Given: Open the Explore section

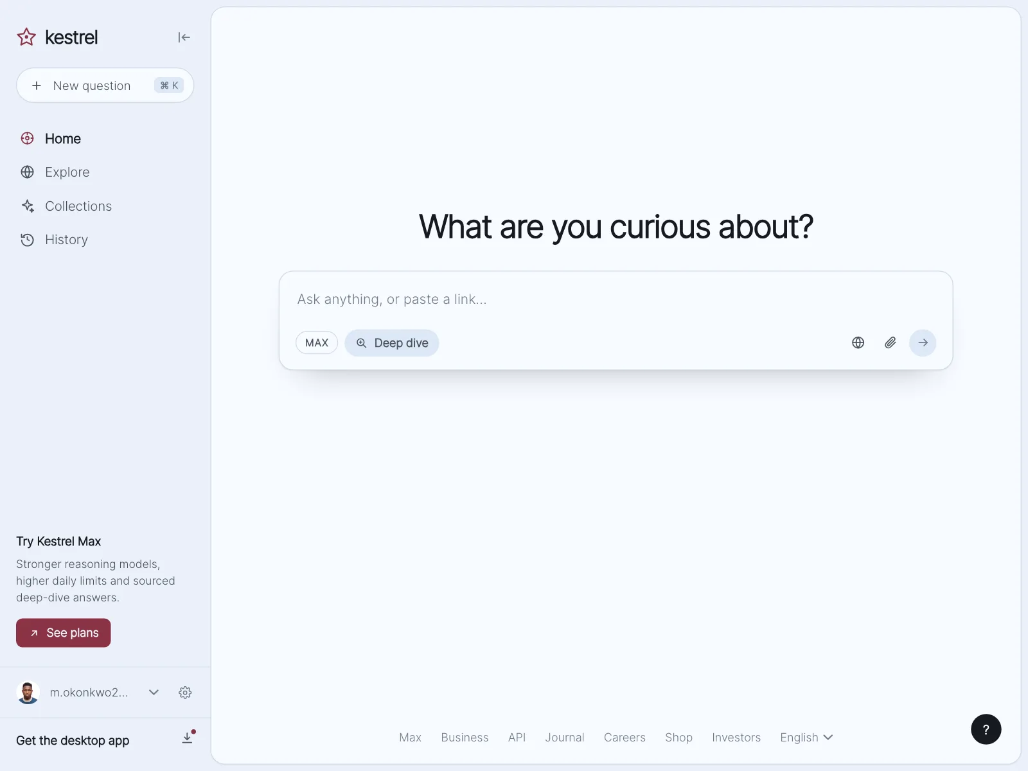Looking at the screenshot, I should point(67,172).
